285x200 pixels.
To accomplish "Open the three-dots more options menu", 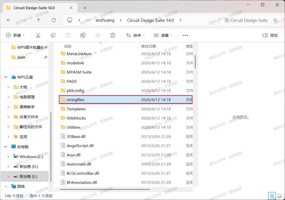I will point(186,35).
